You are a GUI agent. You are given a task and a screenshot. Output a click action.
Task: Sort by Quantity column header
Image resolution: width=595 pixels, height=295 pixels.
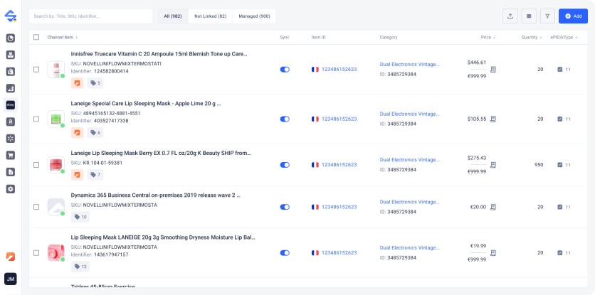point(531,37)
